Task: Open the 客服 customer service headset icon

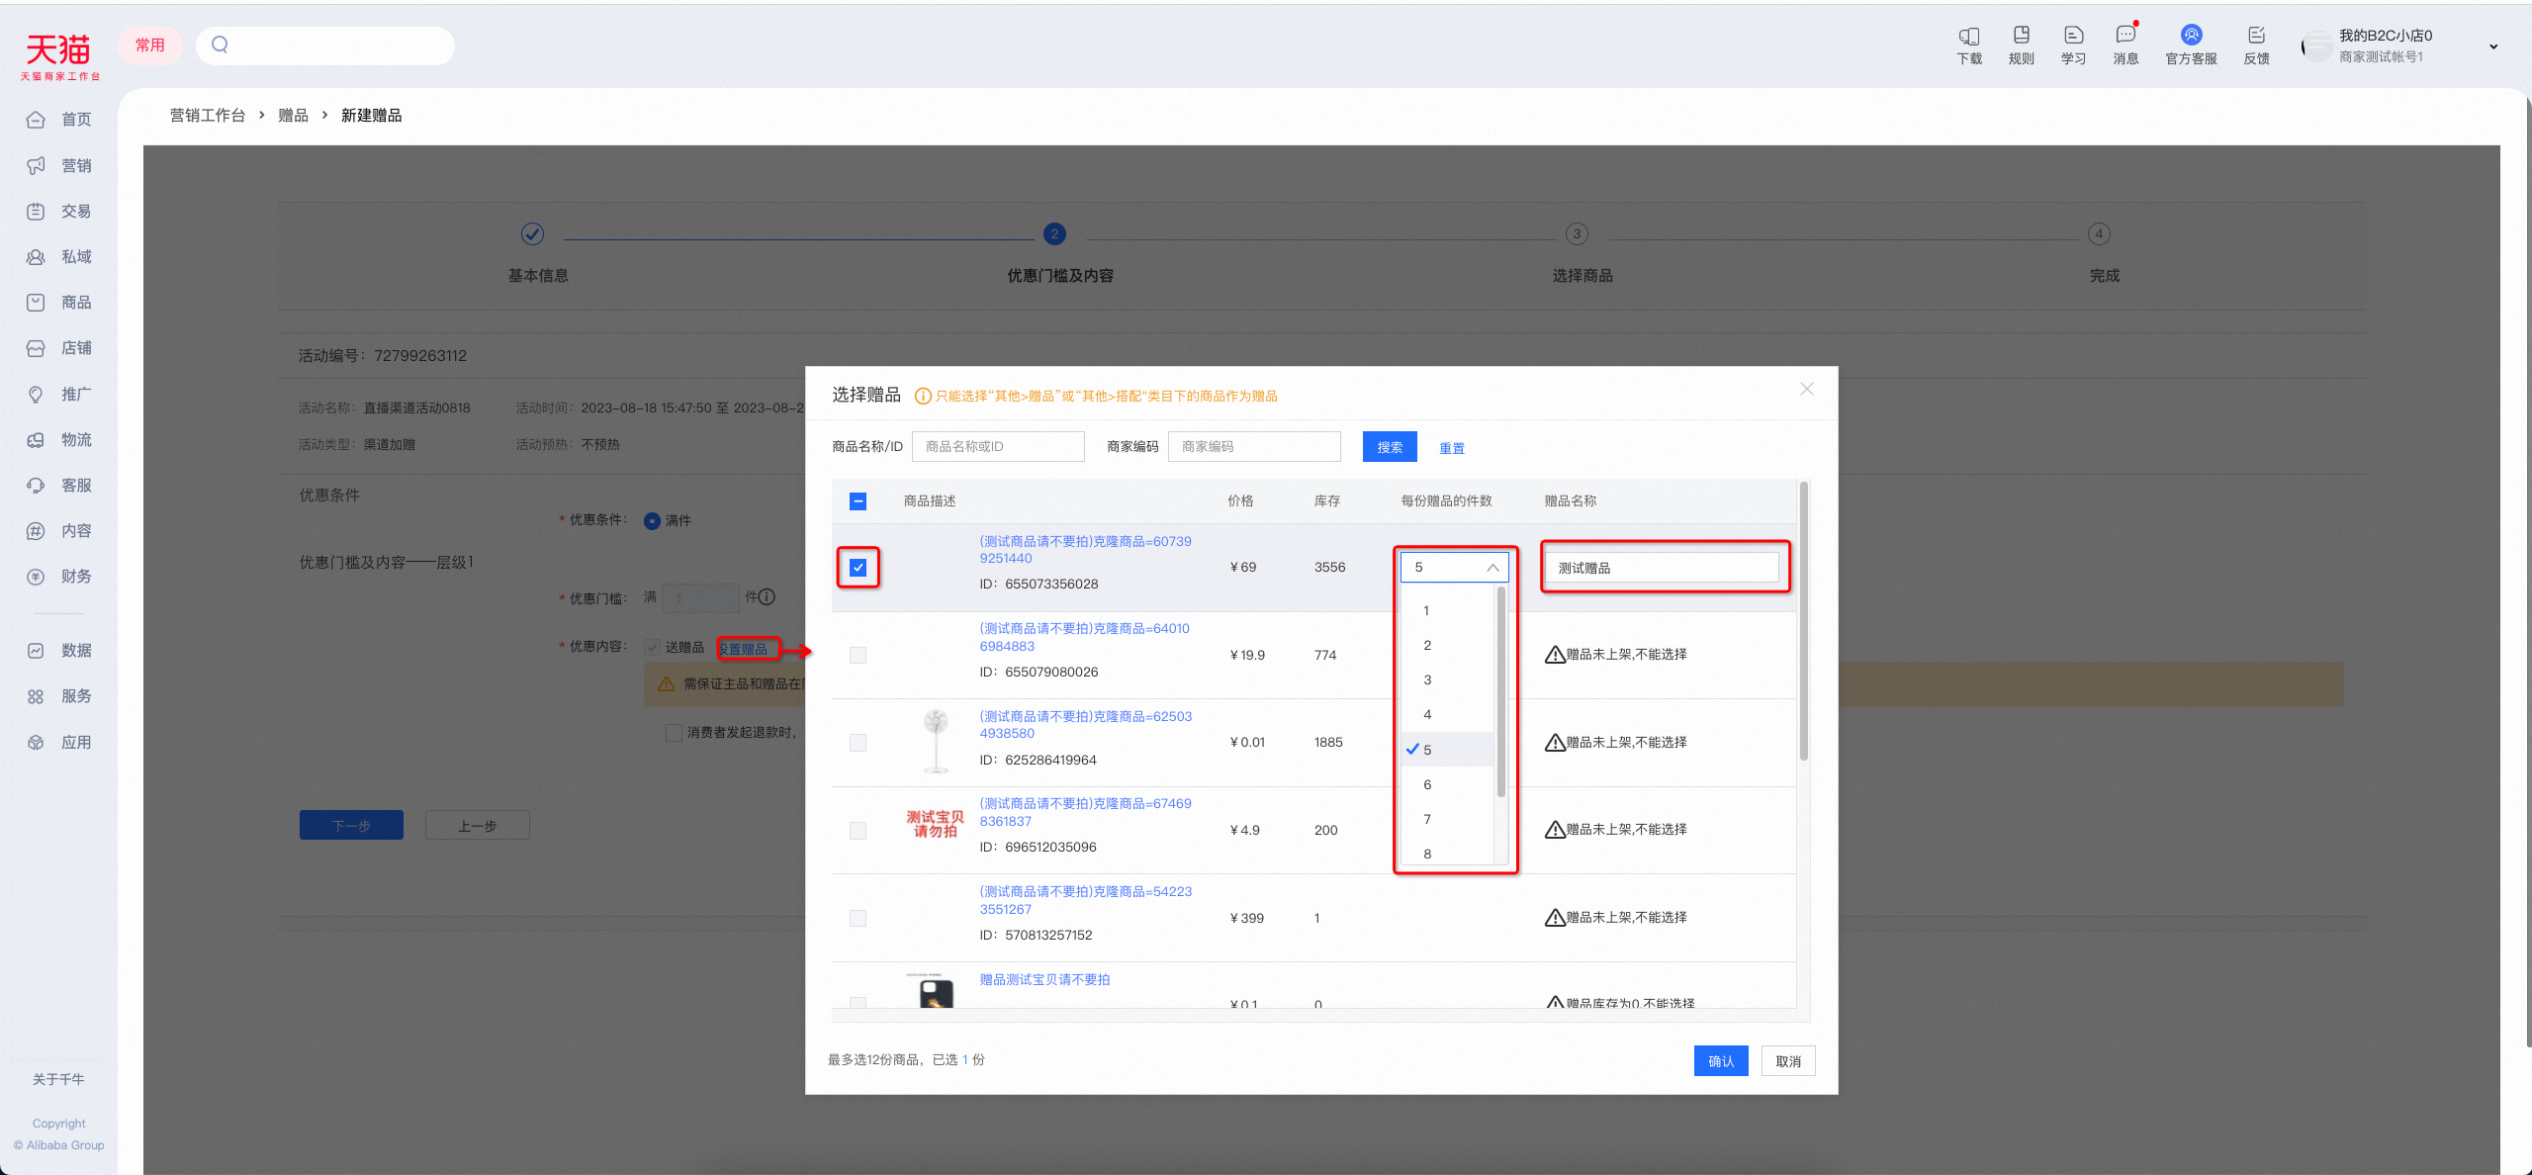Action: [x=36, y=485]
